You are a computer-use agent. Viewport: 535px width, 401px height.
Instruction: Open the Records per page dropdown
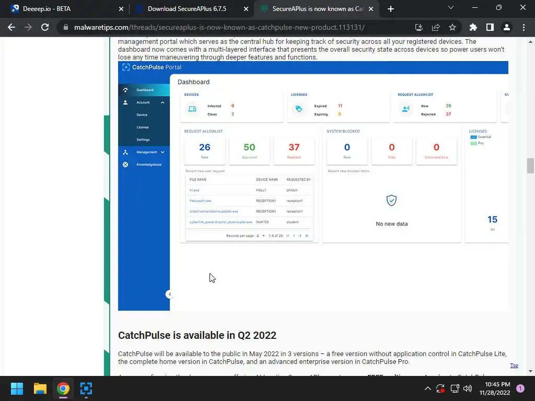pyautogui.click(x=261, y=235)
